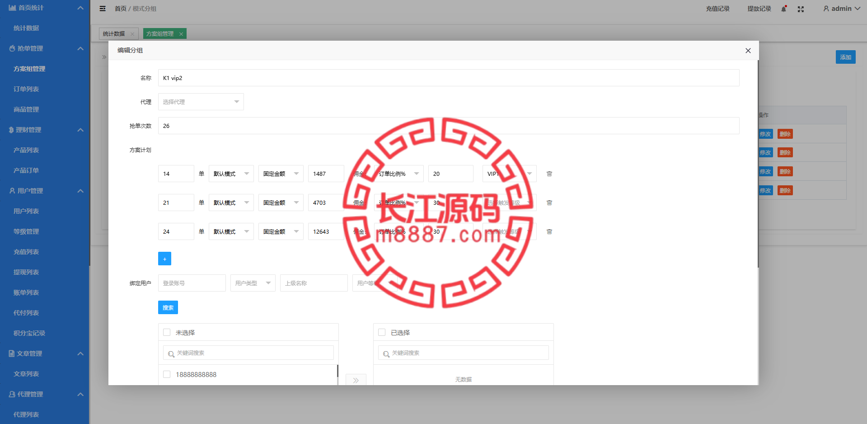Open 产品订单 in the sidebar

(26, 170)
